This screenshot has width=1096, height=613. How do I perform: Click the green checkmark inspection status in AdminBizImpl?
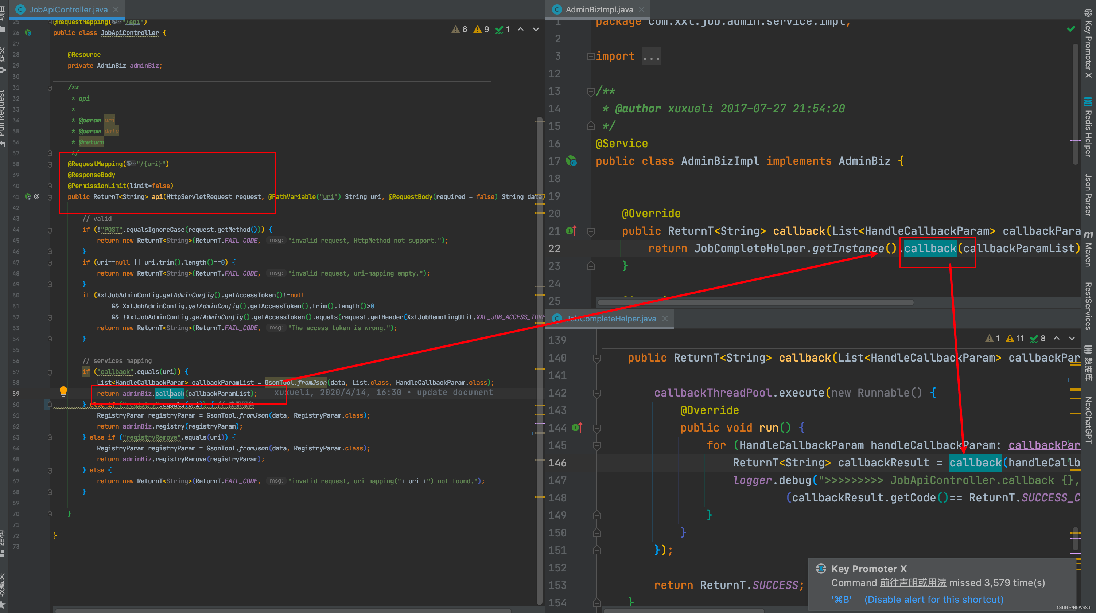pyautogui.click(x=1071, y=29)
